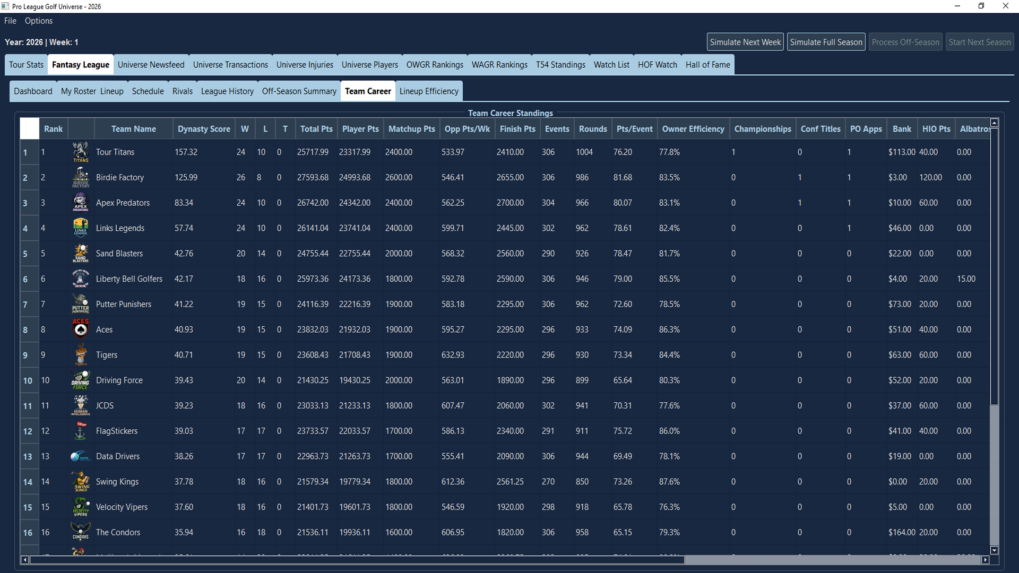Screen dimensions: 1019x573
Task: Click the vertical scrollbar down arrow
Action: point(995,550)
